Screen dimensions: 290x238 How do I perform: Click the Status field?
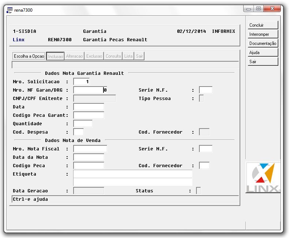[x=199, y=191]
